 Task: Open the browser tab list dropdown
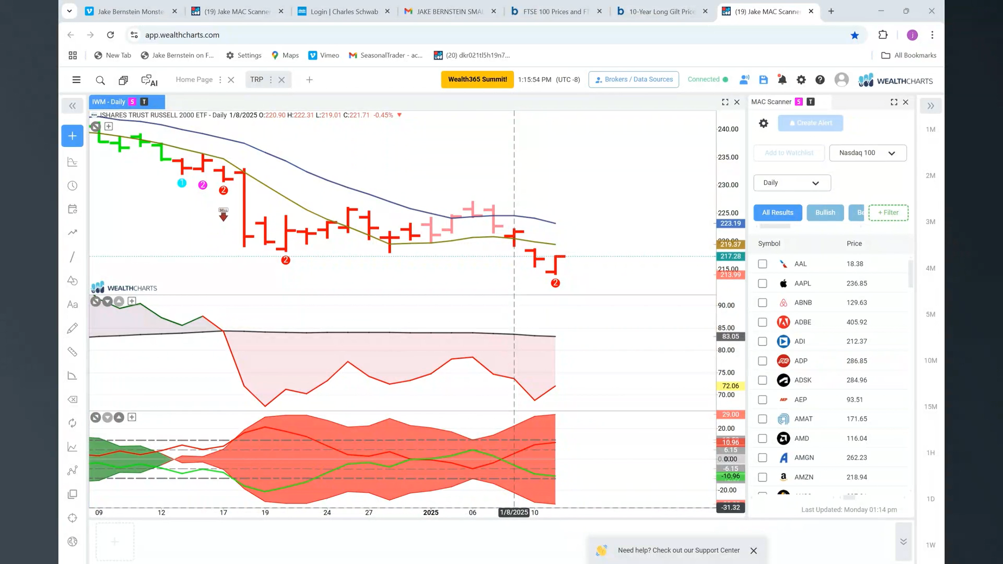(69, 11)
